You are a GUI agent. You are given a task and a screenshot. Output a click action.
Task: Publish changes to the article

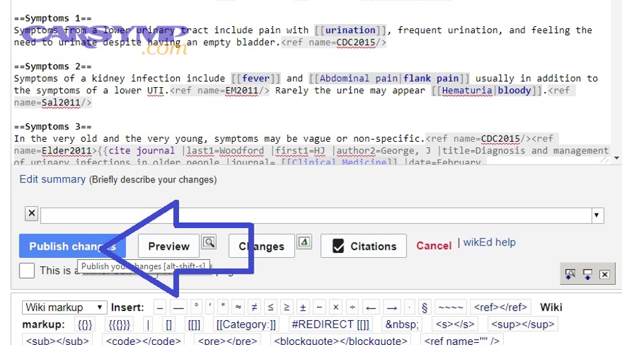pyautogui.click(x=72, y=246)
